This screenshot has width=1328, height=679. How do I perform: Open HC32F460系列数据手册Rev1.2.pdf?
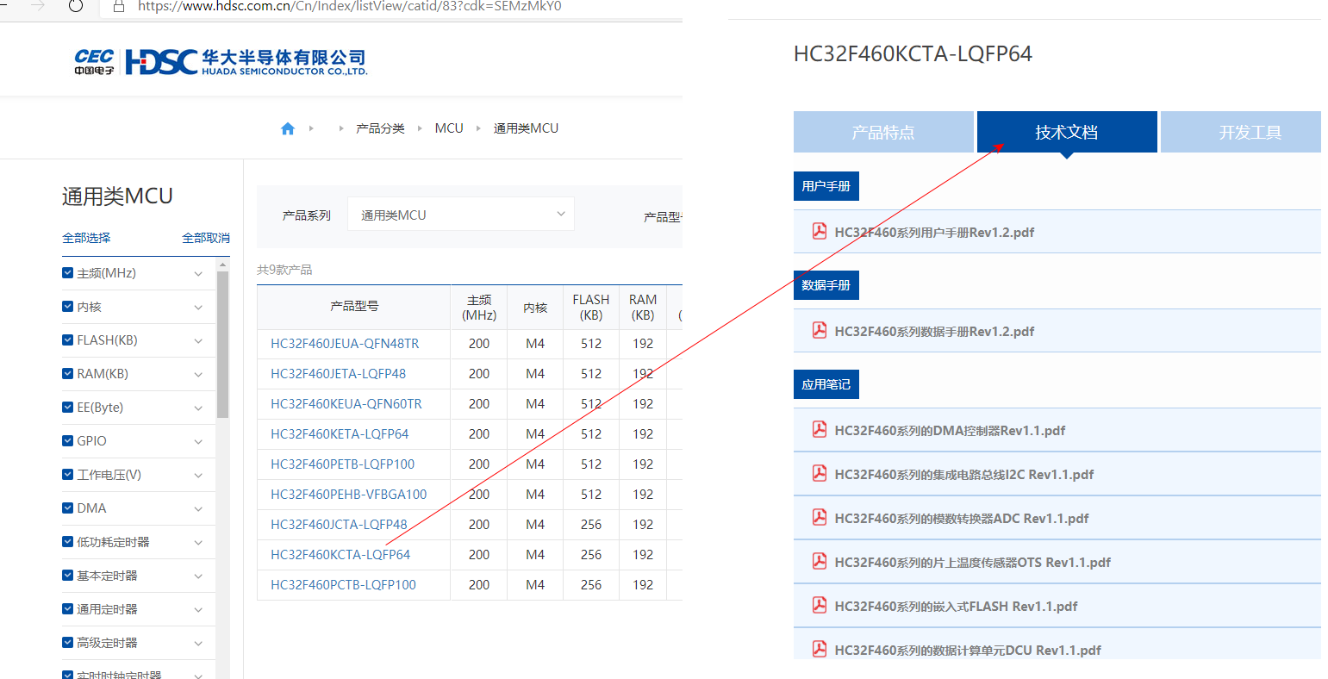[x=934, y=332]
